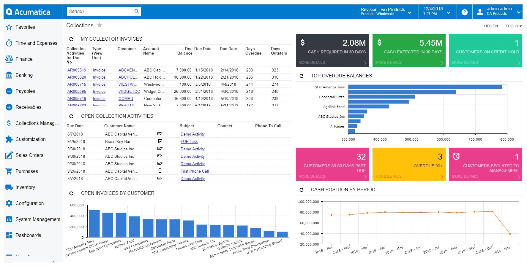527x266 pixels.
Task: Add Collections to favorites with star
Action: click(x=100, y=25)
